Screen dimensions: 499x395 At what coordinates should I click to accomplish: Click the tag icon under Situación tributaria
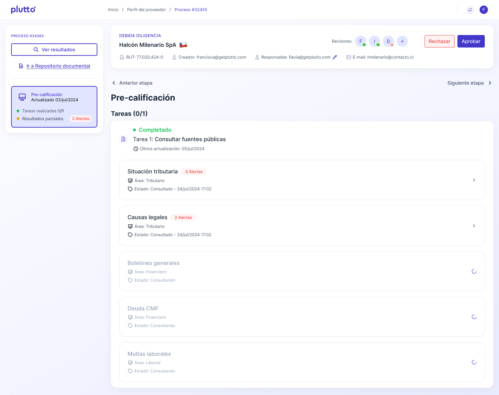point(130,189)
